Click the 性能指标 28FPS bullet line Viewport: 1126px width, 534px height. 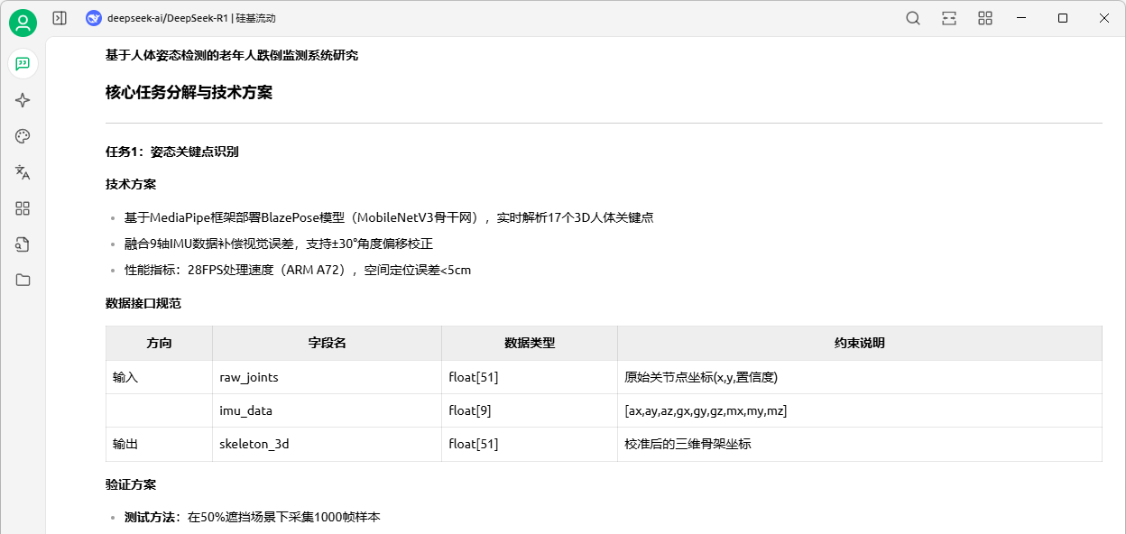pos(298,270)
